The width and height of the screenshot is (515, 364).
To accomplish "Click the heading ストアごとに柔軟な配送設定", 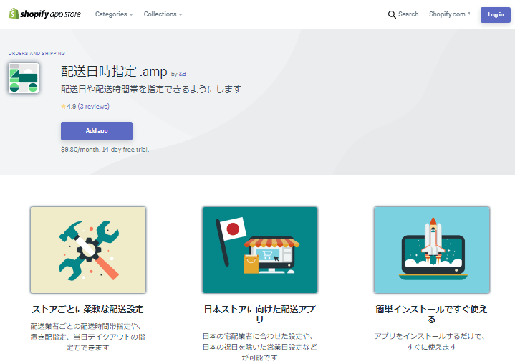I will coord(87,309).
